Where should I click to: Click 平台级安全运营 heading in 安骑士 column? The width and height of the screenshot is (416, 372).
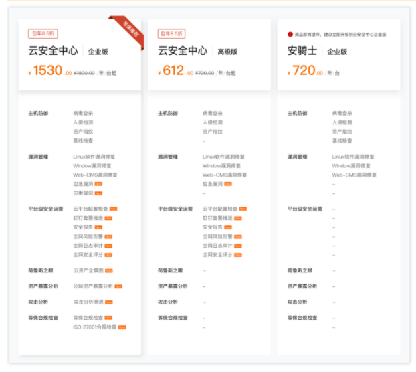pyautogui.click(x=305, y=209)
